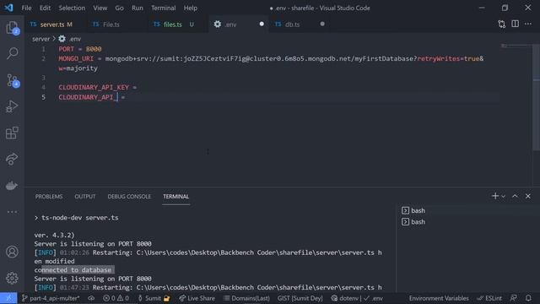Image resolution: width=540 pixels, height=304 pixels.
Task: Click Domains(Last) status bar item
Action: (x=246, y=298)
